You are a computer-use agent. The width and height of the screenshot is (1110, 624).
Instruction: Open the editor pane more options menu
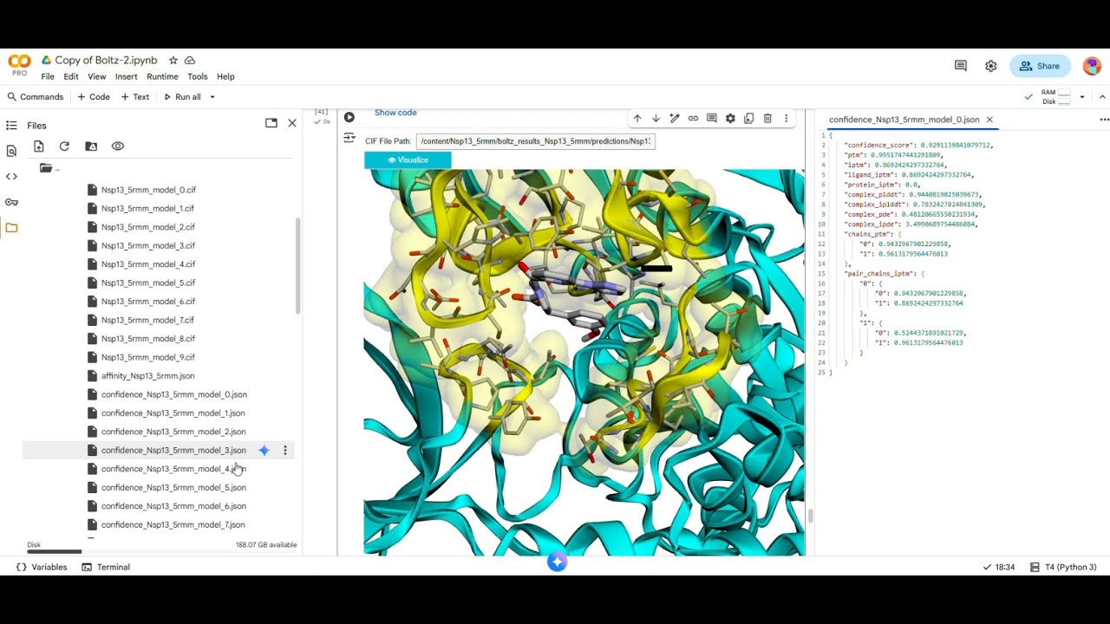coord(1104,120)
